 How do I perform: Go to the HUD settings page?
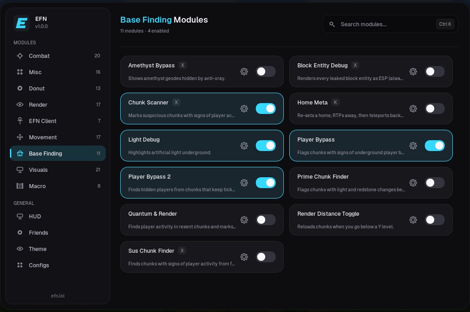[58, 216]
